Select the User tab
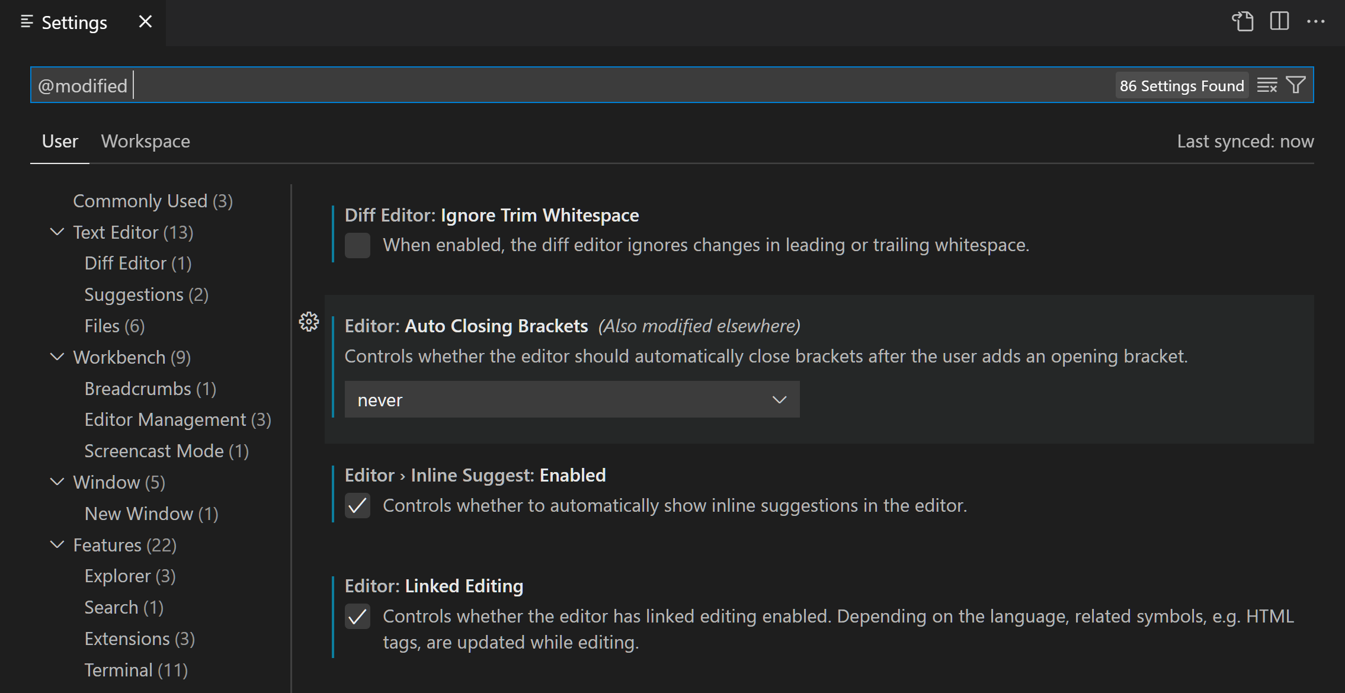The height and width of the screenshot is (693, 1345). coord(59,140)
